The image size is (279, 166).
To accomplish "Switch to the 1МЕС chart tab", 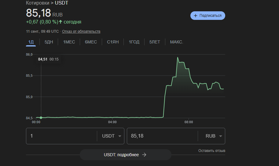I will (x=69, y=42).
